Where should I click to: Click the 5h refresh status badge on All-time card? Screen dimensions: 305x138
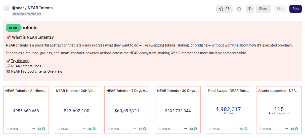[41, 129]
